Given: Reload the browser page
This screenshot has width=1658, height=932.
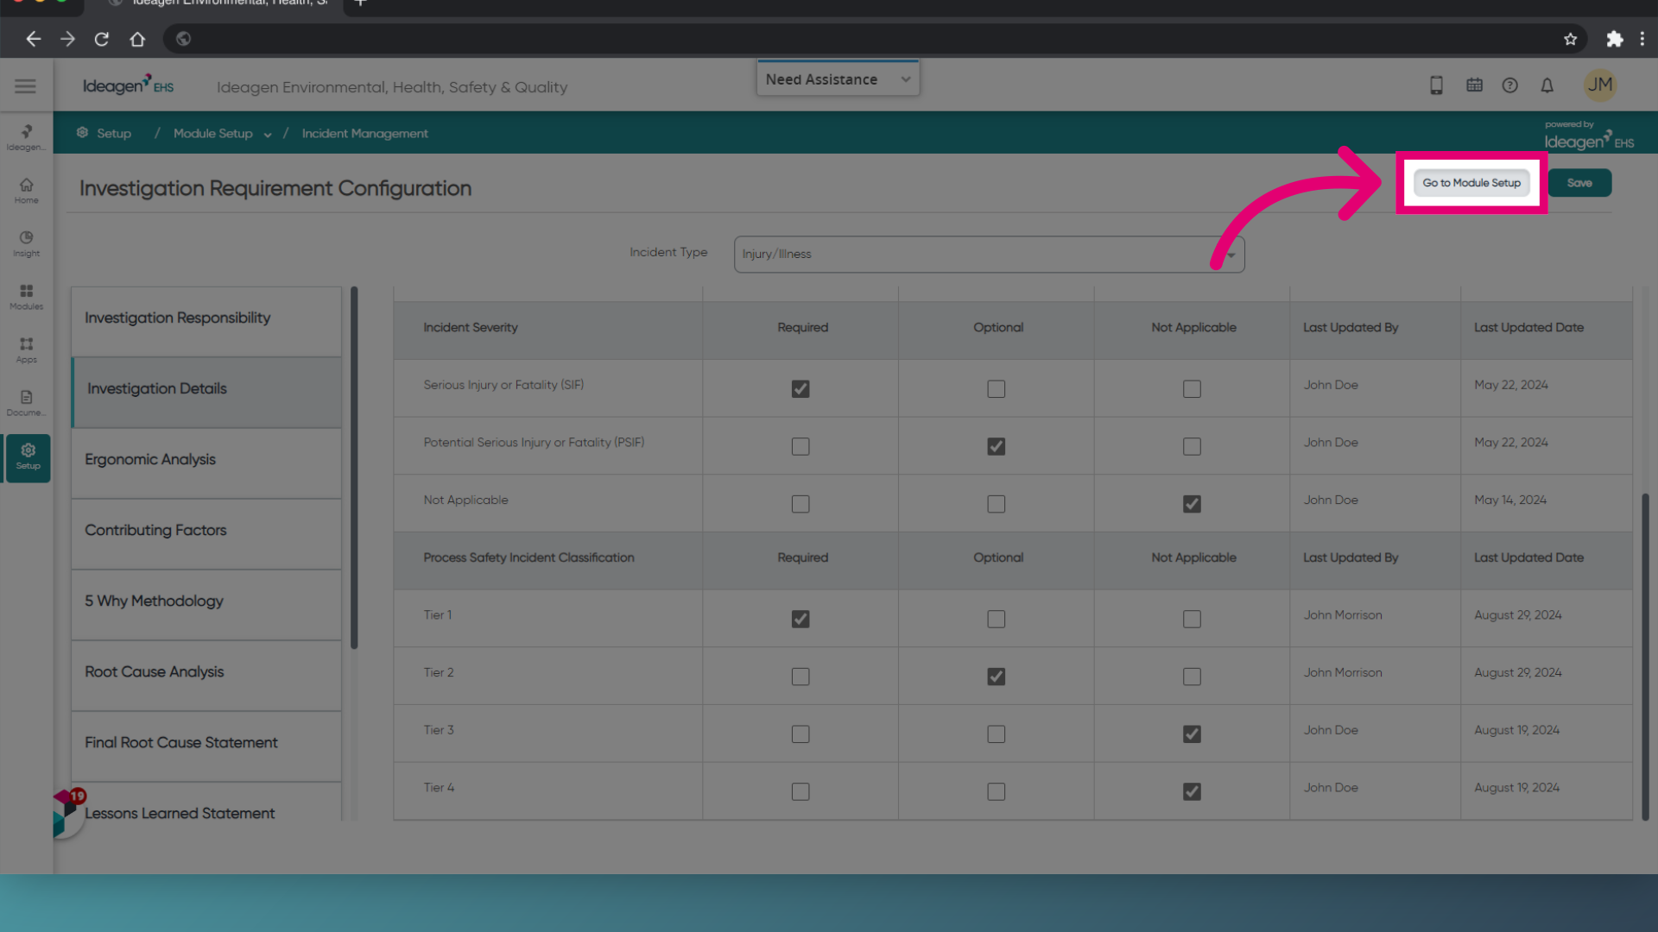Looking at the screenshot, I should 102,39.
